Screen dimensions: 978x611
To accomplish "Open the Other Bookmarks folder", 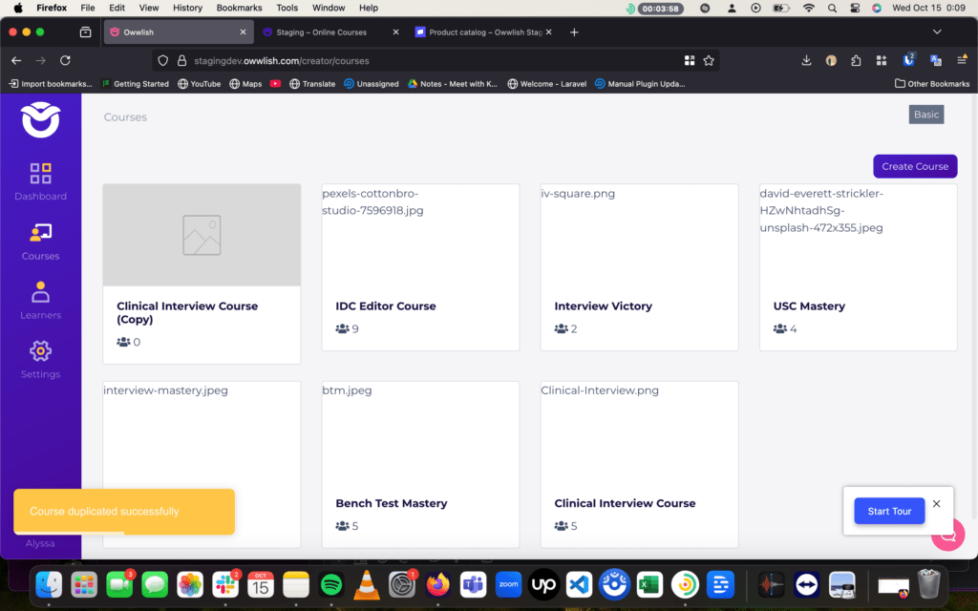I will pos(932,84).
